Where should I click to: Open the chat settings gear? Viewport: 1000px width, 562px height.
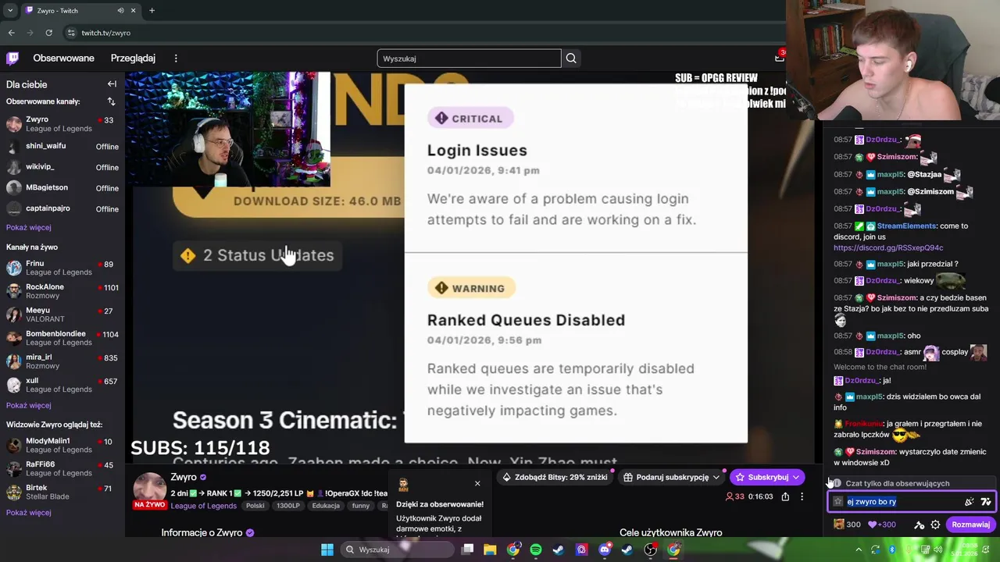pos(935,525)
